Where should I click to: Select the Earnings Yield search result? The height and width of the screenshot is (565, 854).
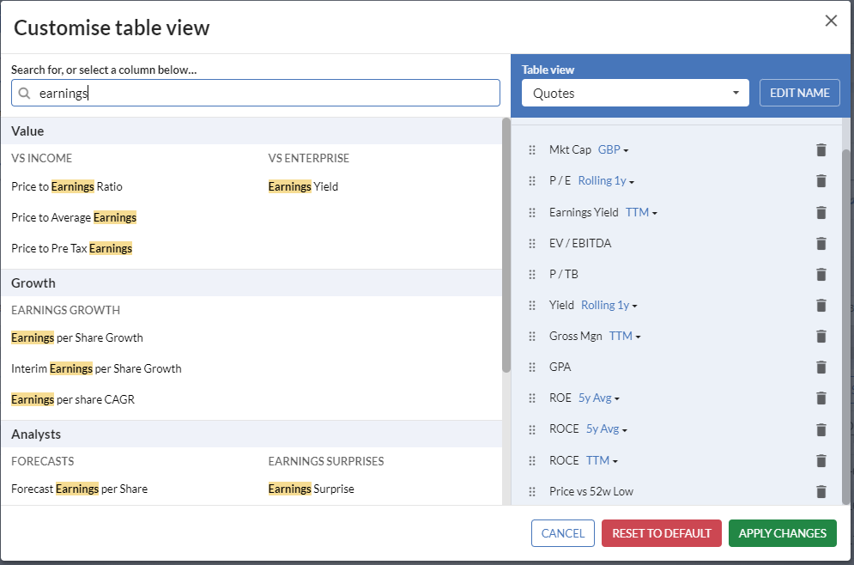pos(303,187)
